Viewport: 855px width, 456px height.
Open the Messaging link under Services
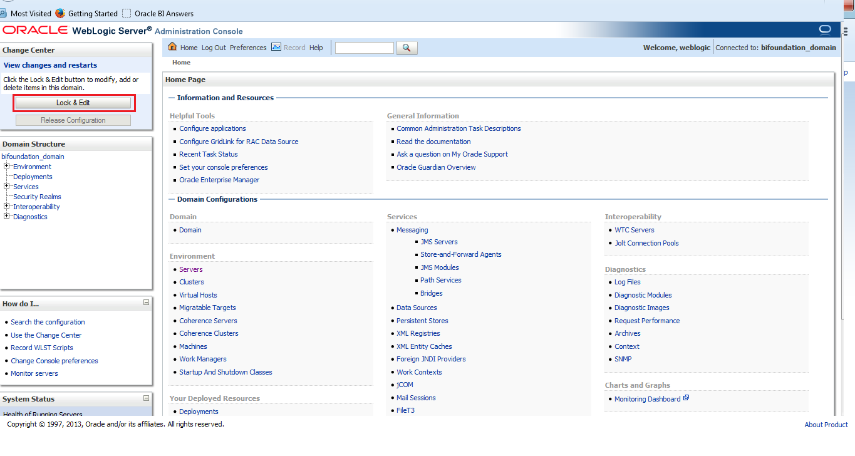click(412, 230)
